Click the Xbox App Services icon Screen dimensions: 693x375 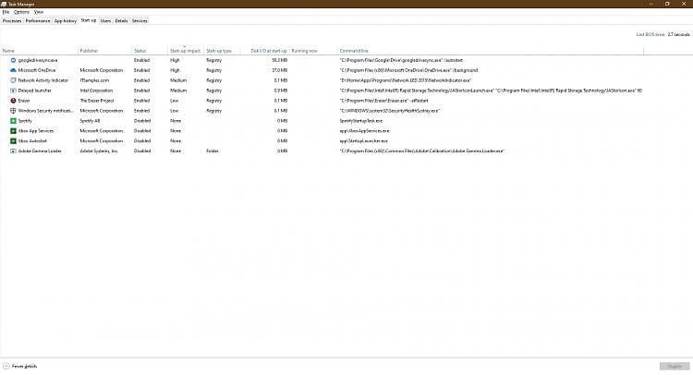coord(13,131)
